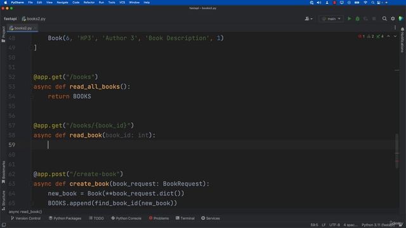Open the Navigate menu

(x=62, y=3)
